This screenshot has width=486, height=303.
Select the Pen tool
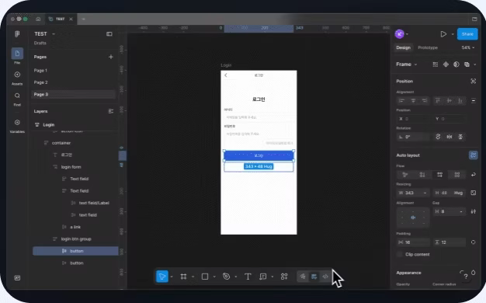[226, 277]
